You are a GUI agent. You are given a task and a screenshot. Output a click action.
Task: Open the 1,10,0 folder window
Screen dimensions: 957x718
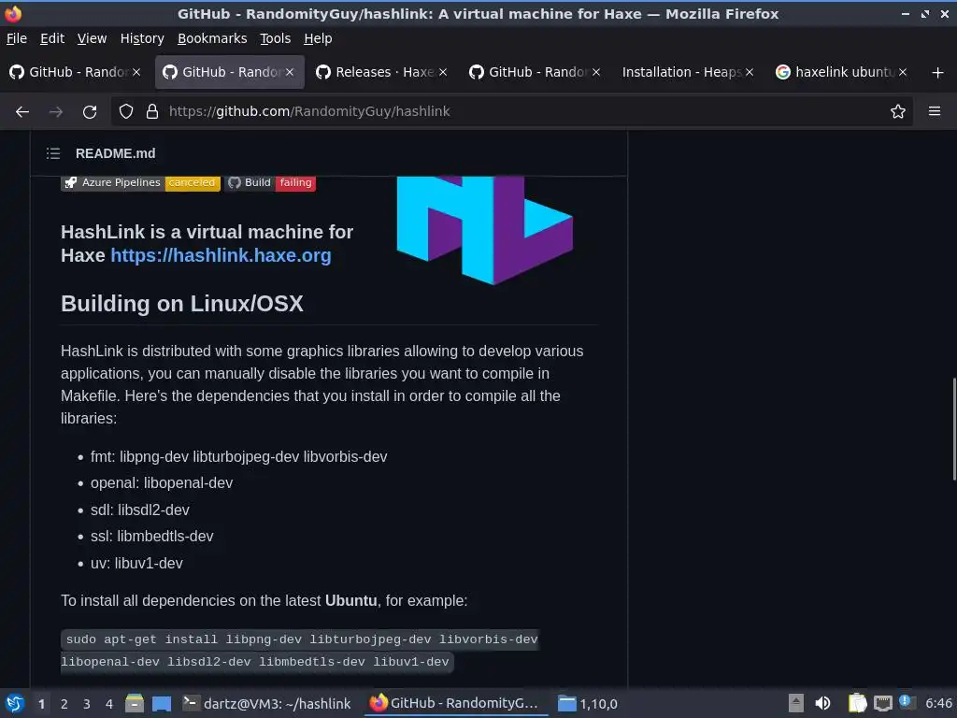coord(589,703)
